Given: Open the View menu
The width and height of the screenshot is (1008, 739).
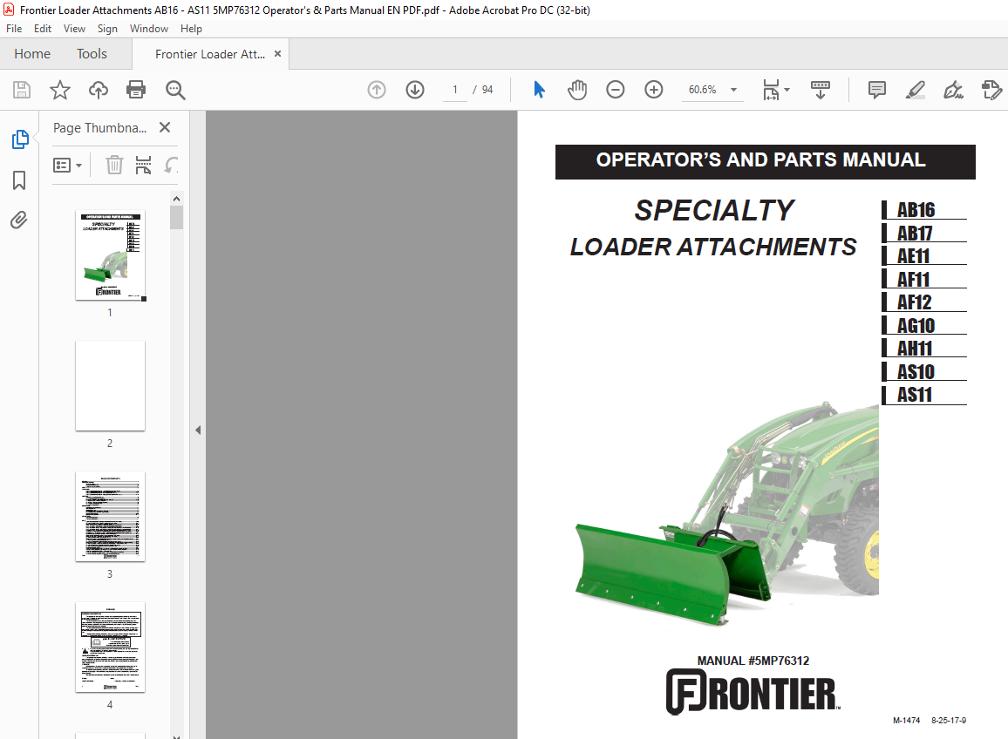Looking at the screenshot, I should [x=75, y=28].
